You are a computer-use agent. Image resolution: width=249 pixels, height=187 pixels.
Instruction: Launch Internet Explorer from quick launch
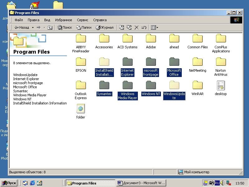pos(32,183)
